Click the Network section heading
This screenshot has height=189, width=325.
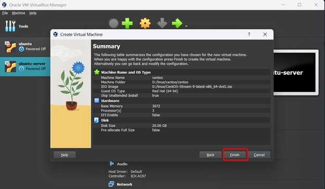(124, 184)
